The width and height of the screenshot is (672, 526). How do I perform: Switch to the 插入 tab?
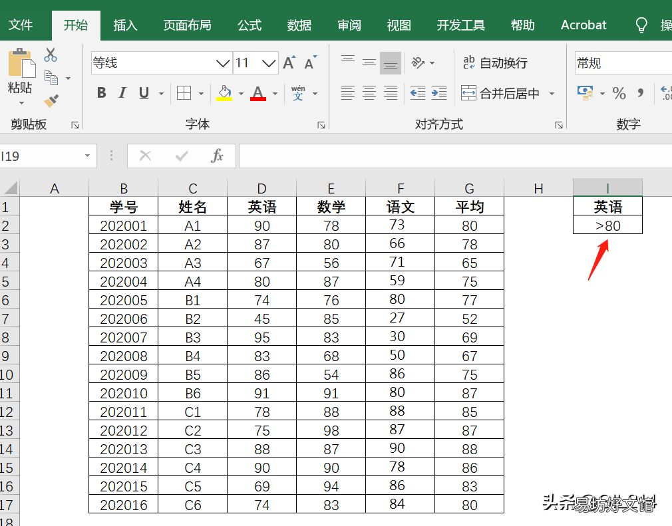(x=126, y=25)
